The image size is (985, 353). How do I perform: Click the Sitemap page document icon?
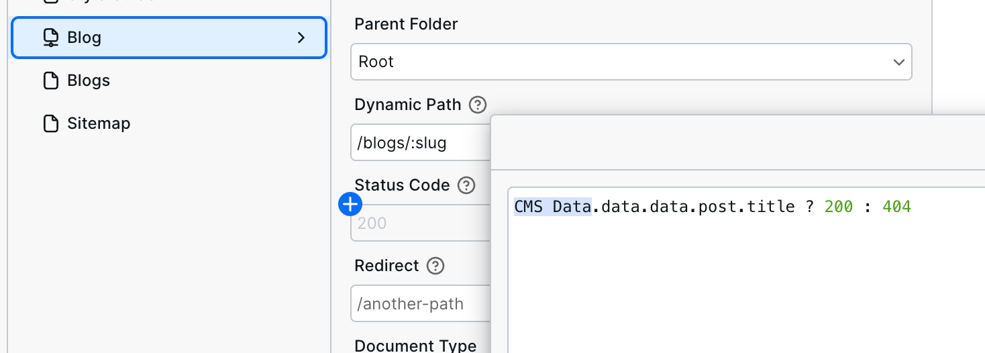point(51,123)
